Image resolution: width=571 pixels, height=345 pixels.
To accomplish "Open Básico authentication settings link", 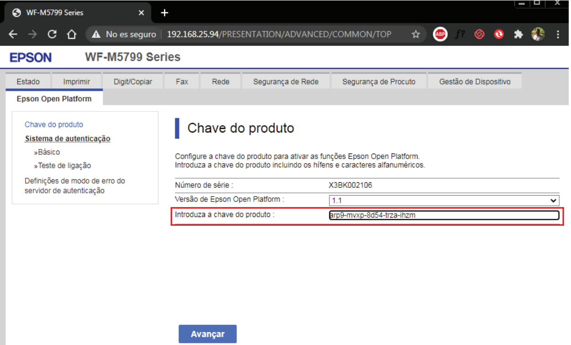I will coord(48,152).
